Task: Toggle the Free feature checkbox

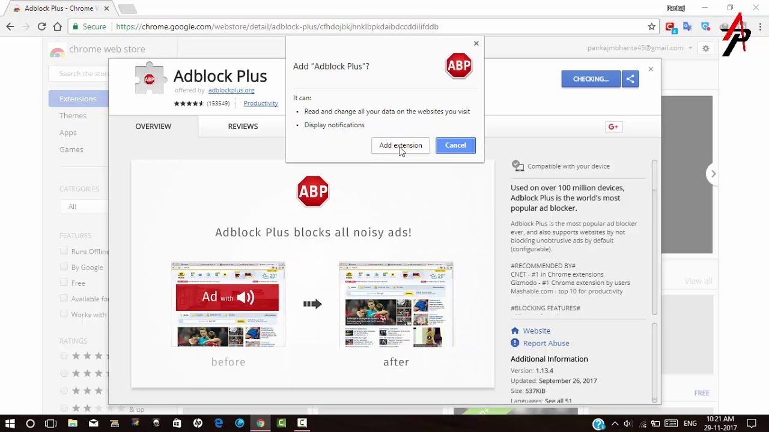Action: point(64,282)
